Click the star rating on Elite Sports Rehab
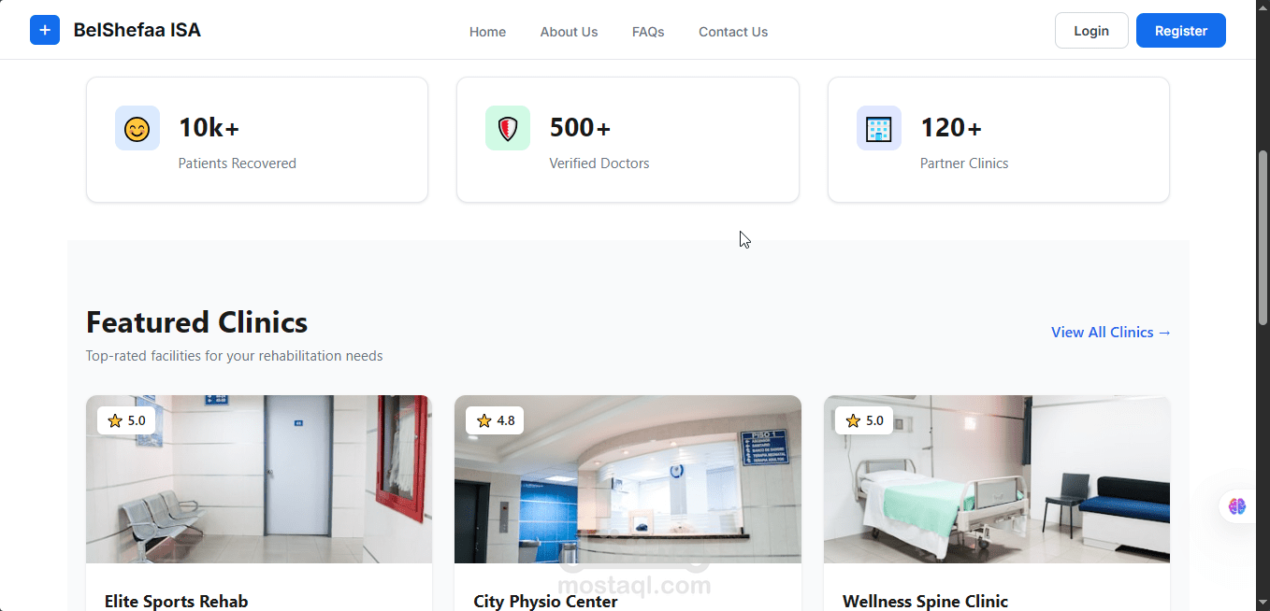The height and width of the screenshot is (611, 1270). click(126, 420)
